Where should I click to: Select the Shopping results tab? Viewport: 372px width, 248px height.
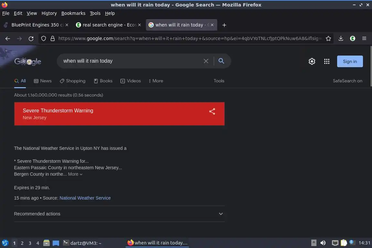click(x=73, y=81)
